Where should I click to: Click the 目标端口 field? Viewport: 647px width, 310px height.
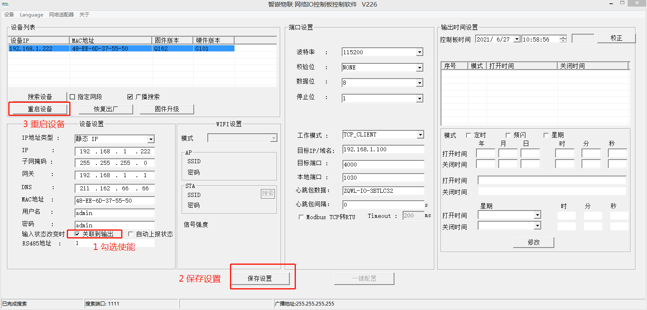pyautogui.click(x=383, y=164)
